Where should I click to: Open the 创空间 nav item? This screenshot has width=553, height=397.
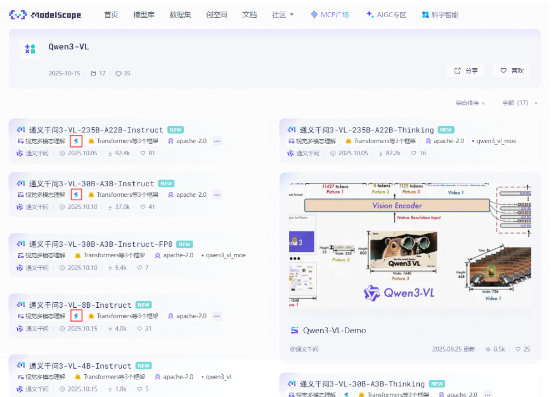coord(217,15)
